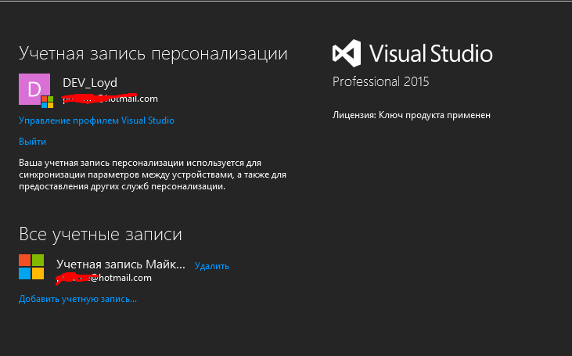Click the Professional 2015 edition text
Image resolution: width=572 pixels, height=356 pixels.
click(380, 81)
